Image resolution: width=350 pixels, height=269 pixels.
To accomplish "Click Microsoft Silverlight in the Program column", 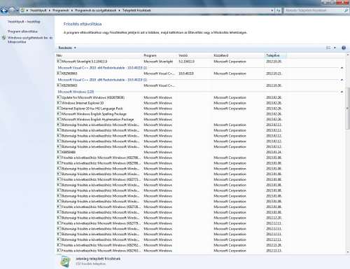I will (158, 62).
